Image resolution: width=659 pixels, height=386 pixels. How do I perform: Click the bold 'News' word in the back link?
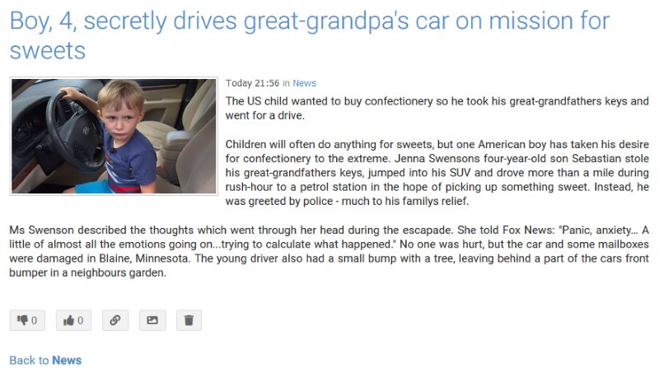point(67,360)
